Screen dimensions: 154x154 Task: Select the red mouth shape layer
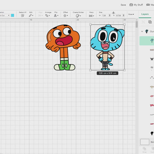point(152,105)
